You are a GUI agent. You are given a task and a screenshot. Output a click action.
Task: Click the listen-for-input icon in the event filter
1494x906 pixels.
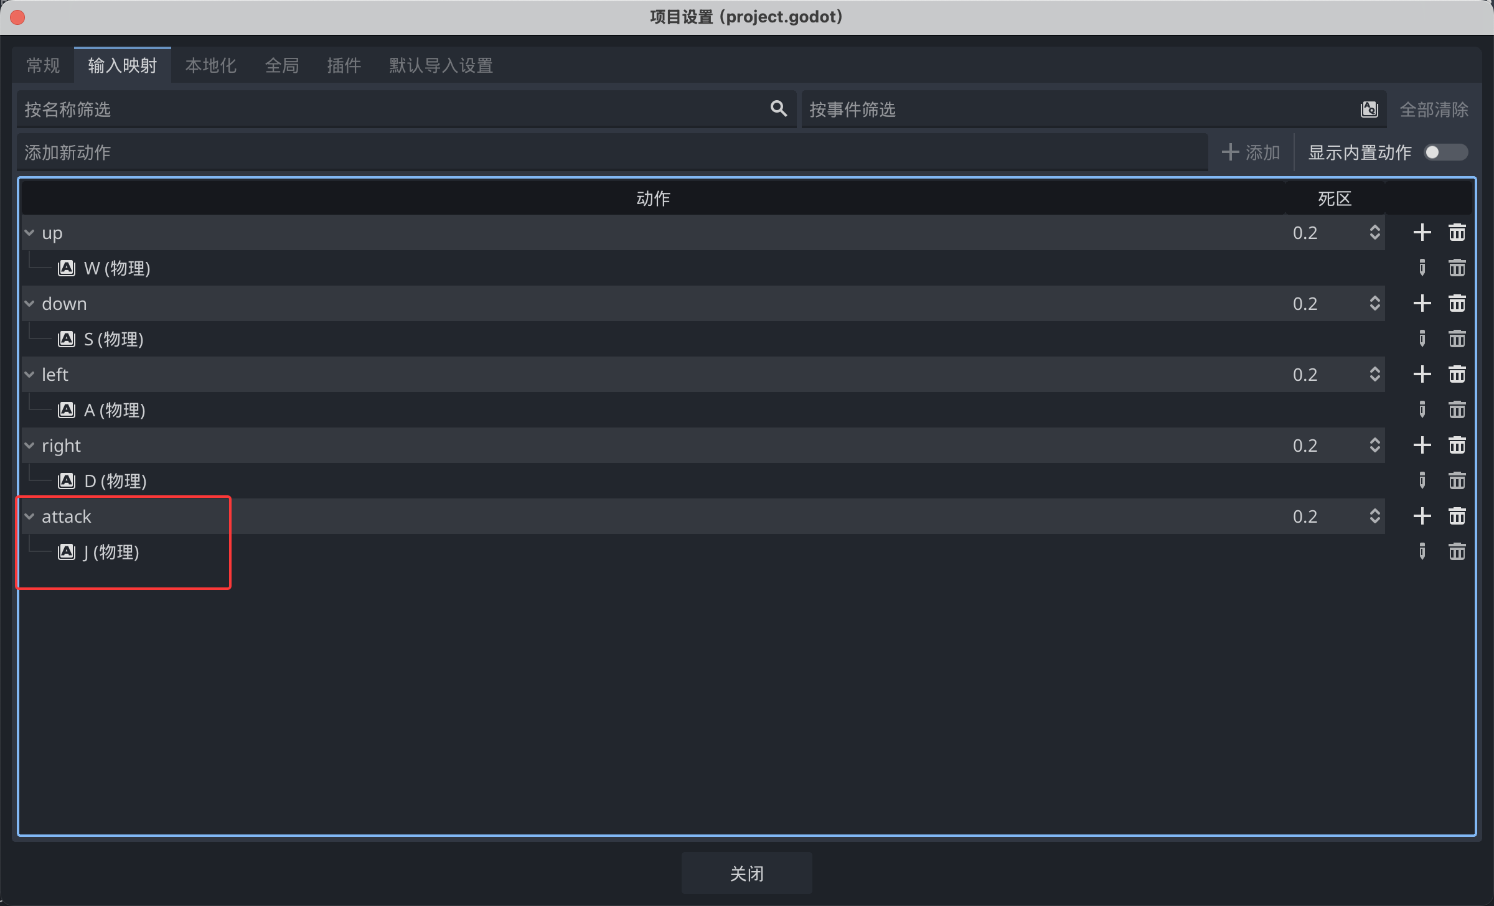point(1369,110)
